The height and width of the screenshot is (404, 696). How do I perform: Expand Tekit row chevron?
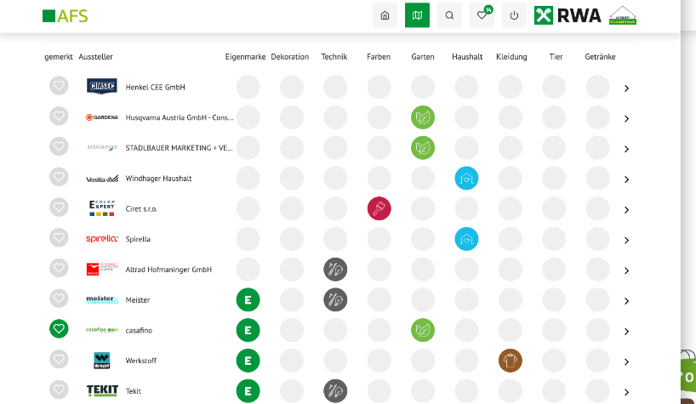626,392
